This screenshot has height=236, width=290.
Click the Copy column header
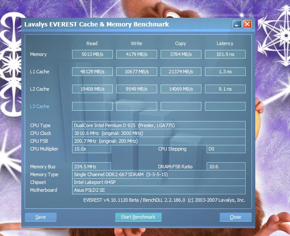click(181, 44)
